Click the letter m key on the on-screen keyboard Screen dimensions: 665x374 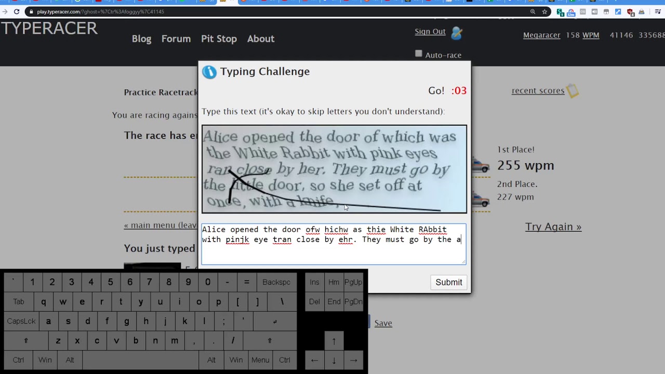(x=175, y=340)
